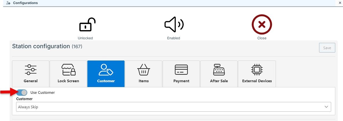Click the 'Unlocked' status label
The image size is (343, 121).
coord(85,38)
